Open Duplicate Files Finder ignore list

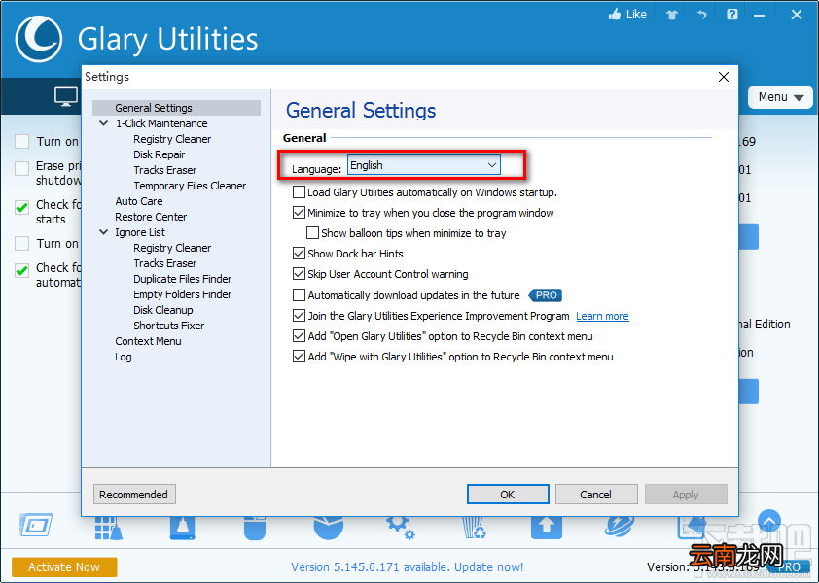182,279
